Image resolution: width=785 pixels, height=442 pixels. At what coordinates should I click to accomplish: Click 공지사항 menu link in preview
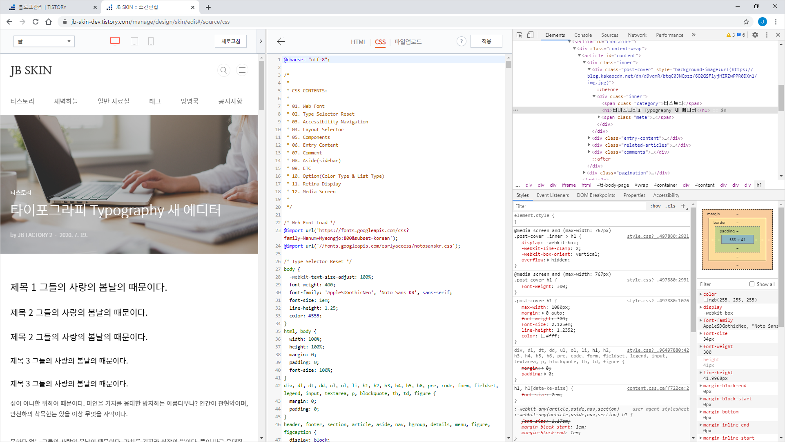coord(230,101)
